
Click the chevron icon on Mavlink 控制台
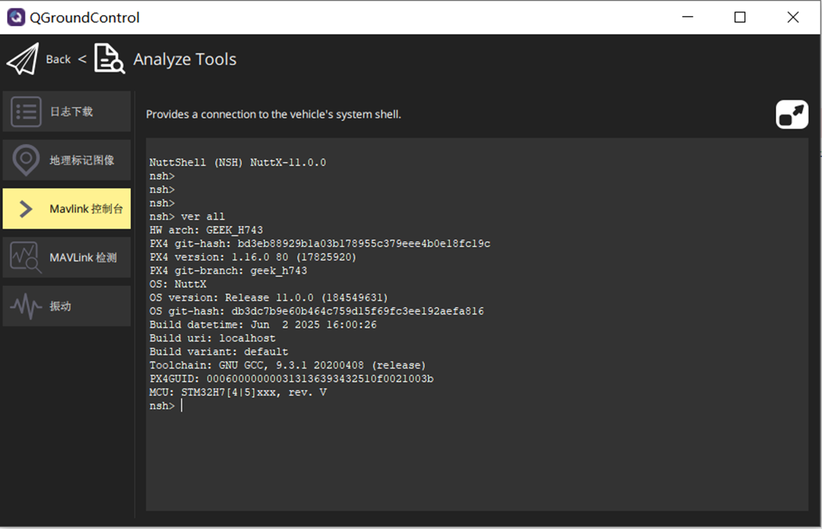26,209
